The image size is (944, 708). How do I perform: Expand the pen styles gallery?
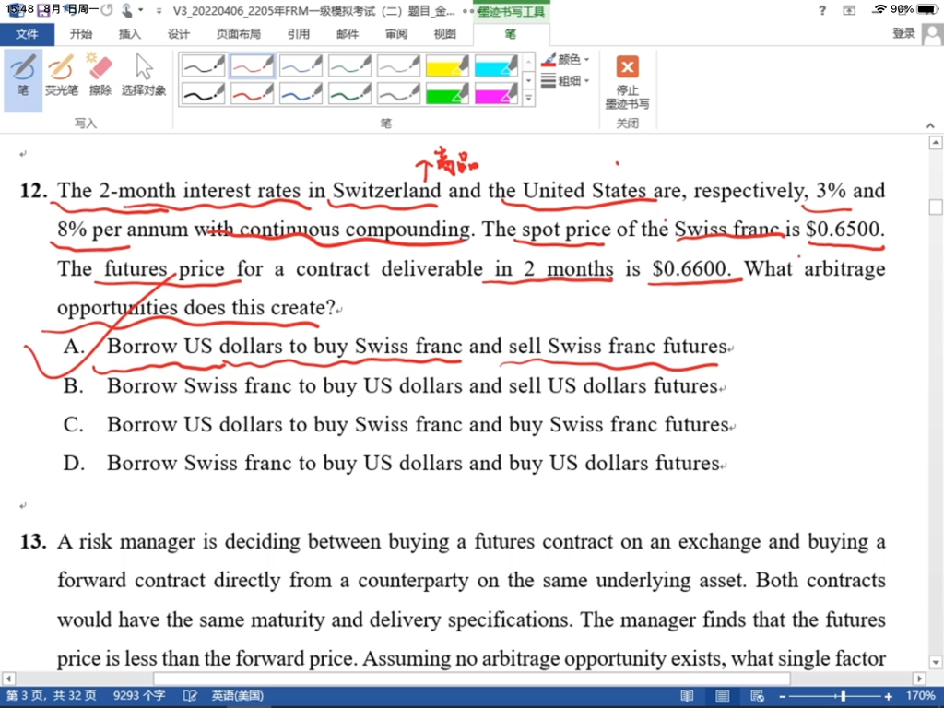[528, 98]
